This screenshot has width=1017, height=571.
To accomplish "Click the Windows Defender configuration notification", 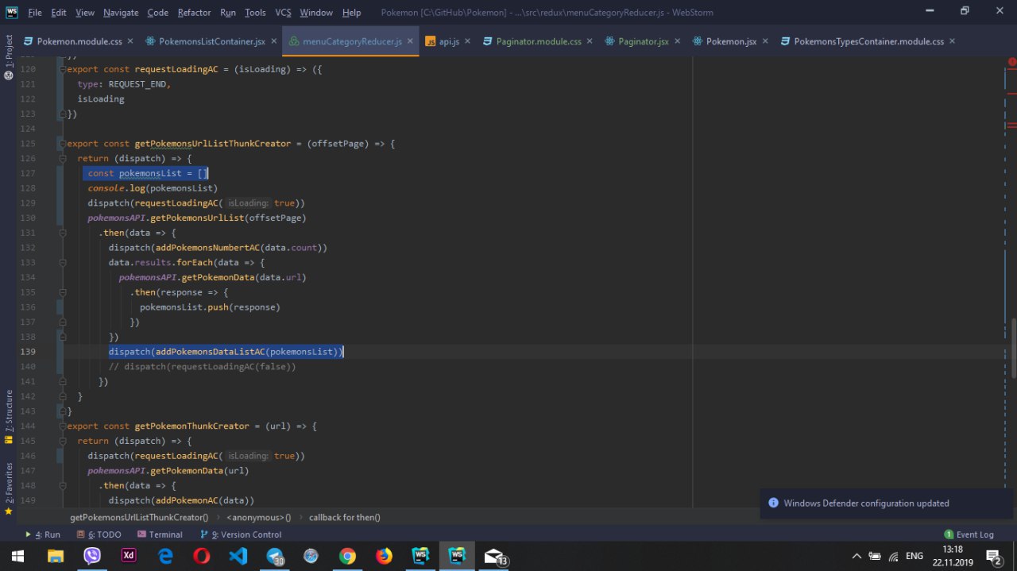I will coord(866,503).
